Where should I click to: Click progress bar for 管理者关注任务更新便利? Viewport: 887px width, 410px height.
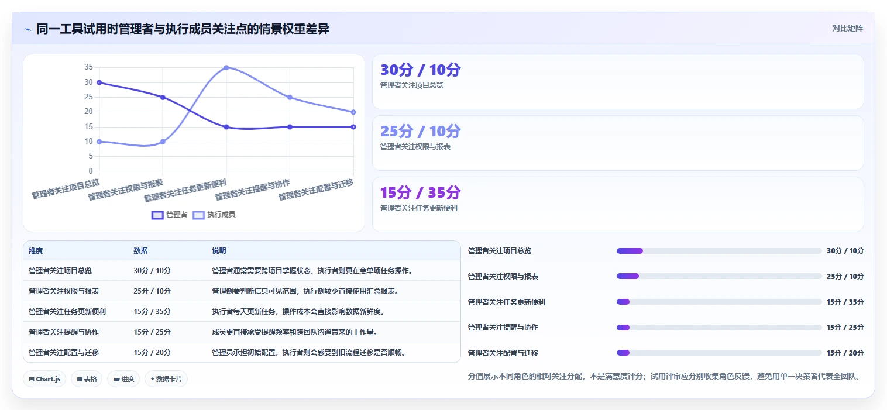(719, 302)
